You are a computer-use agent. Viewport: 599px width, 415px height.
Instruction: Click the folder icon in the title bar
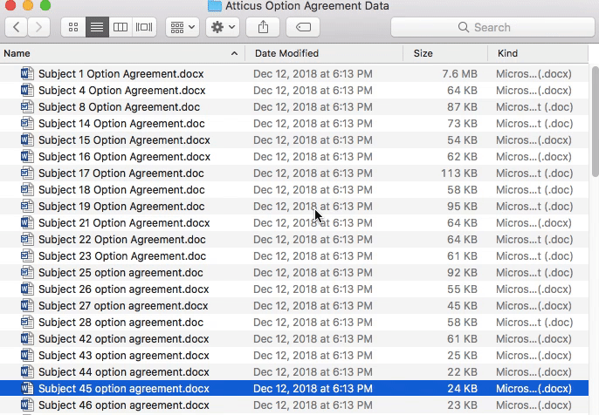click(x=214, y=6)
